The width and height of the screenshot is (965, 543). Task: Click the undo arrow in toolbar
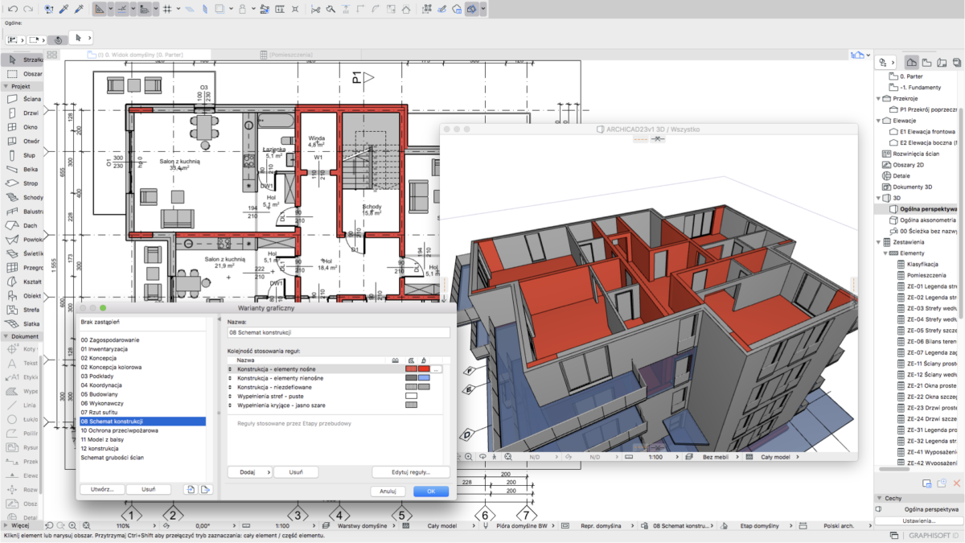tap(13, 10)
